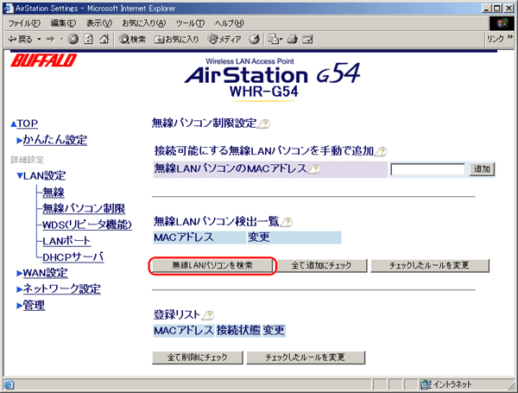The width and height of the screenshot is (518, 393).
Task: Open the Favorites (お気に入り) toolbar button
Action: (x=177, y=40)
